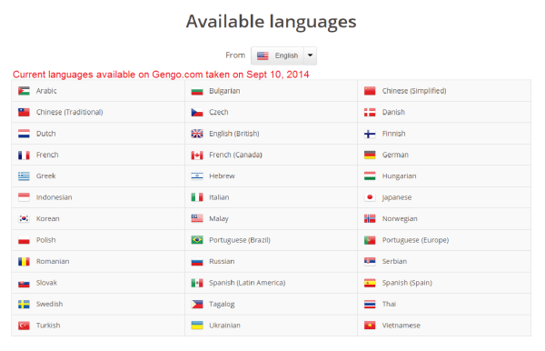Select the Vietnamese language name
The image size is (545, 351).
point(401,326)
